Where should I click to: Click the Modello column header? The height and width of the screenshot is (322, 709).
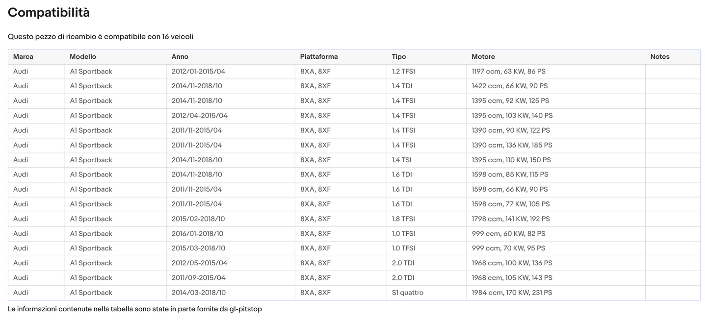(x=83, y=57)
